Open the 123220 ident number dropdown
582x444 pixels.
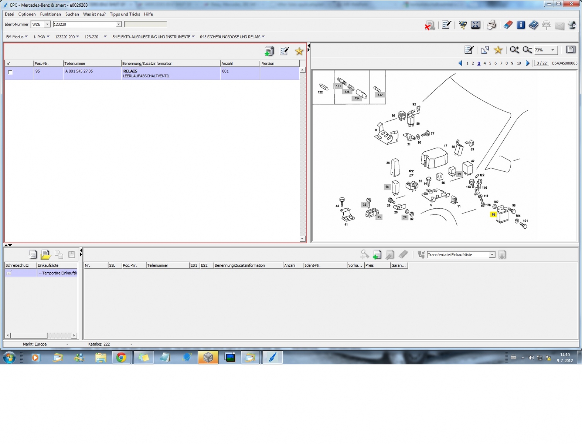coord(119,24)
